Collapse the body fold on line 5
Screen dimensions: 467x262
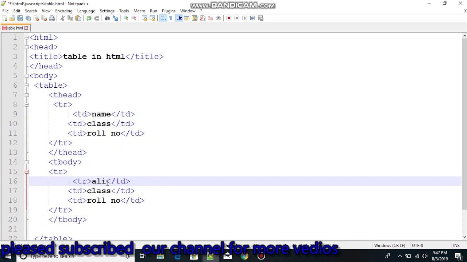[26, 76]
